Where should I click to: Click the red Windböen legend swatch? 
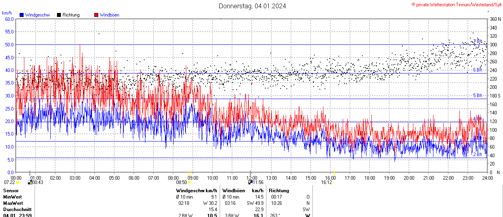[x=96, y=15]
